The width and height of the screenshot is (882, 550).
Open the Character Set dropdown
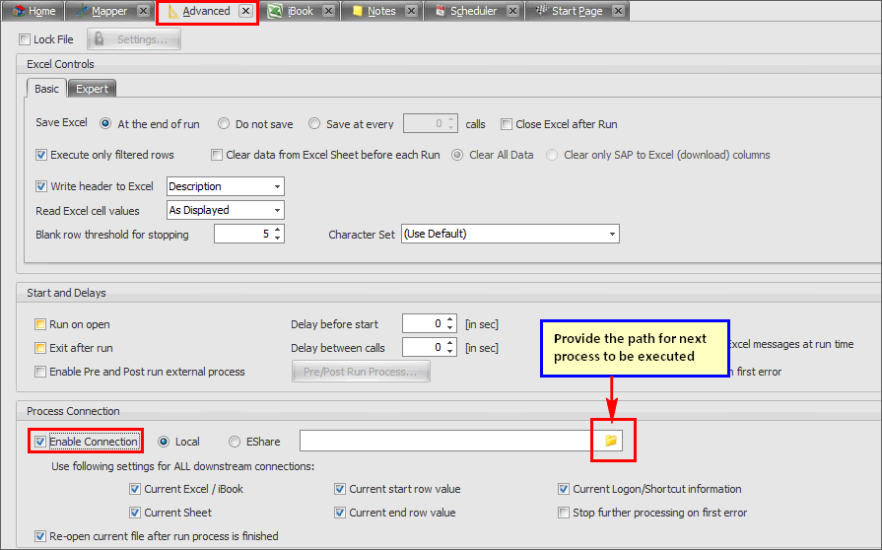coord(612,235)
